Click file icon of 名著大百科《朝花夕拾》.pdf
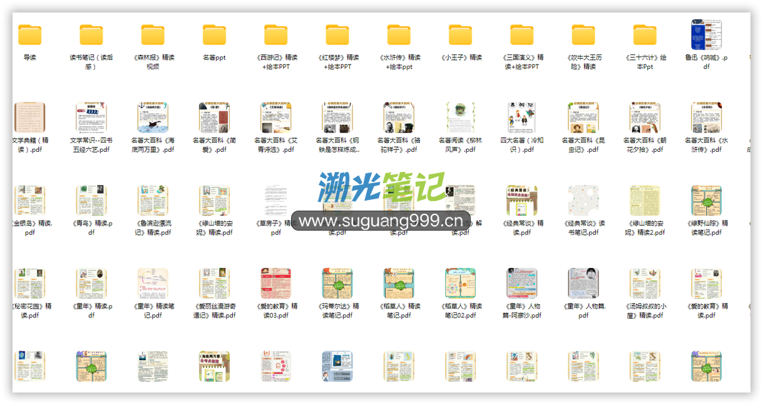763x405 pixels. pyautogui.click(x=645, y=117)
